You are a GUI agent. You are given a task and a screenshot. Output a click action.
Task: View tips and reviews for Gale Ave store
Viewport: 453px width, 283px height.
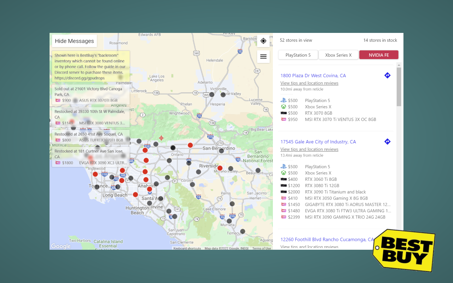(x=309, y=149)
